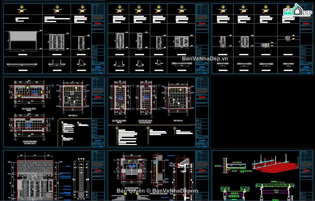The width and height of the screenshot is (315, 201).
Task: Pick the four-leaf door elevation under 2600X2800
Action: tap(57, 42)
